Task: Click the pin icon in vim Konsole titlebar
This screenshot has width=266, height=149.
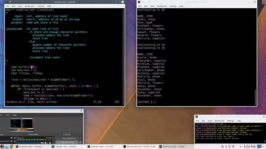Action: tap(10, 2)
